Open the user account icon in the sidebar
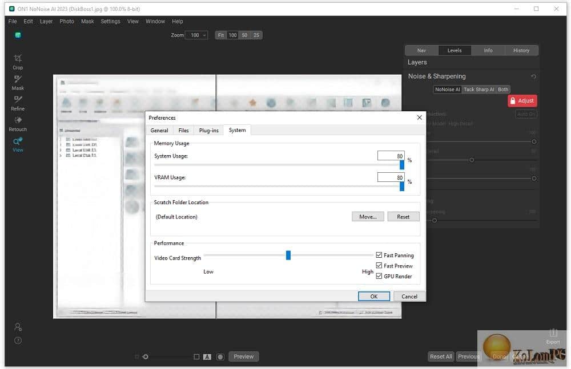 [x=18, y=327]
